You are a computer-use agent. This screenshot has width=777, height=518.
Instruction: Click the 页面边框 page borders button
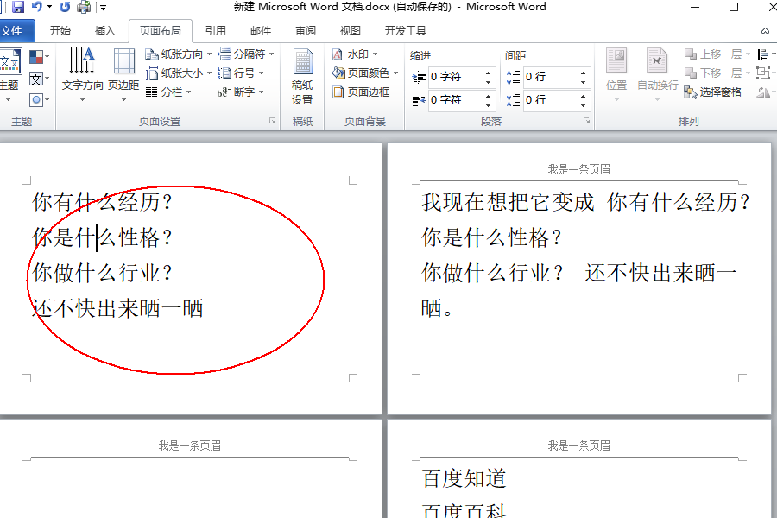point(361,92)
